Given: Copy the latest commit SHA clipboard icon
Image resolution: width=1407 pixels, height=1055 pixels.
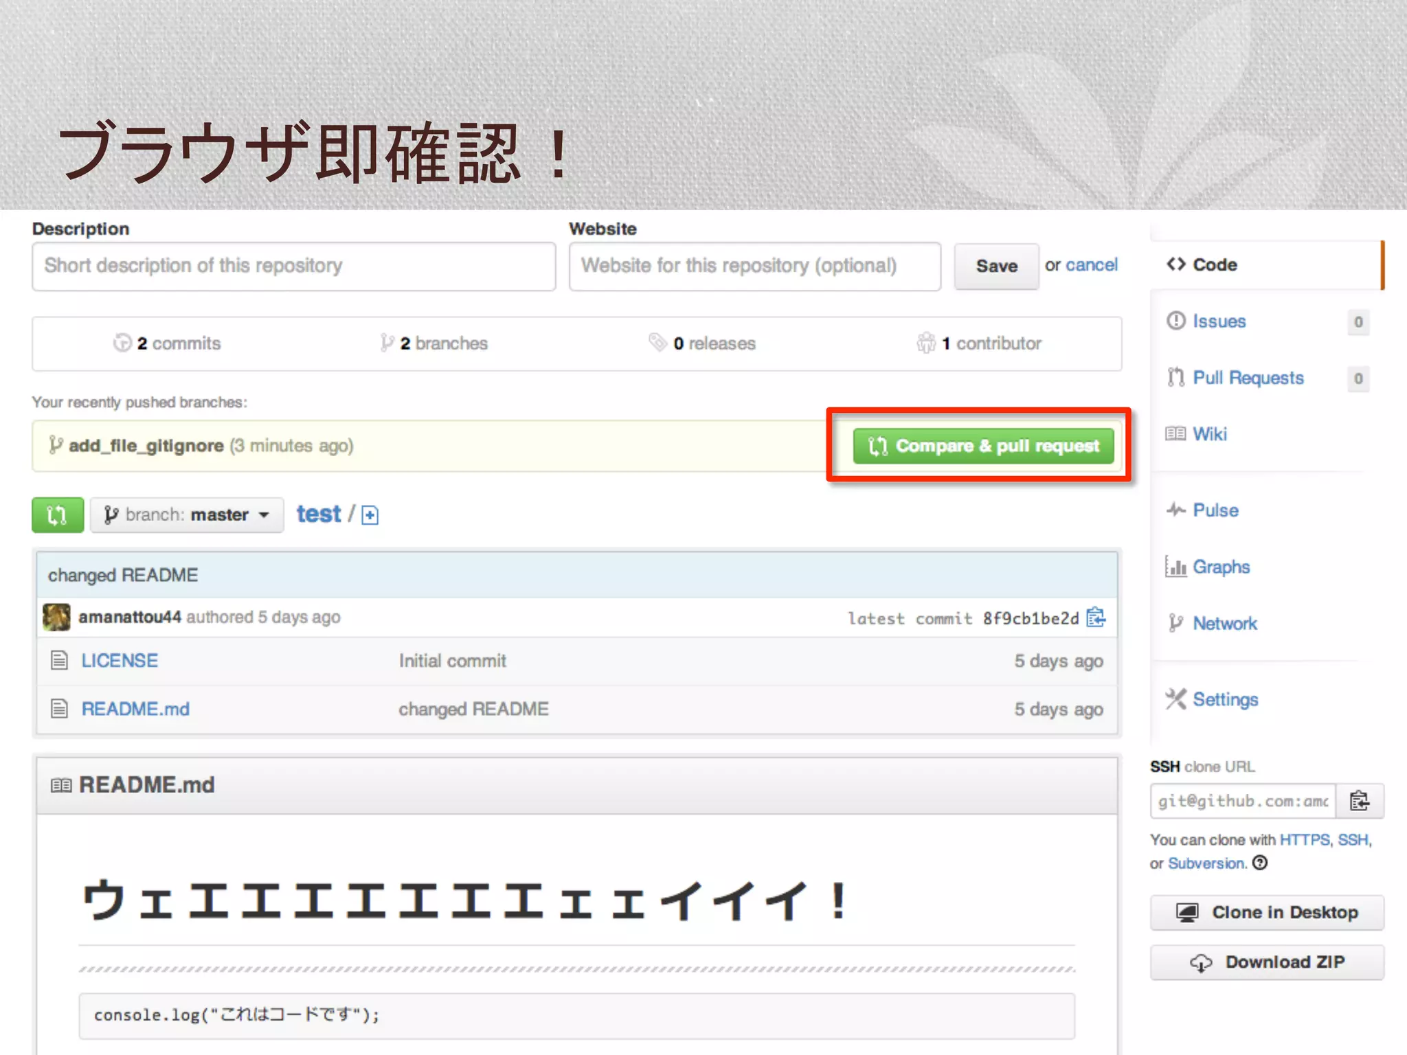Looking at the screenshot, I should tap(1096, 617).
